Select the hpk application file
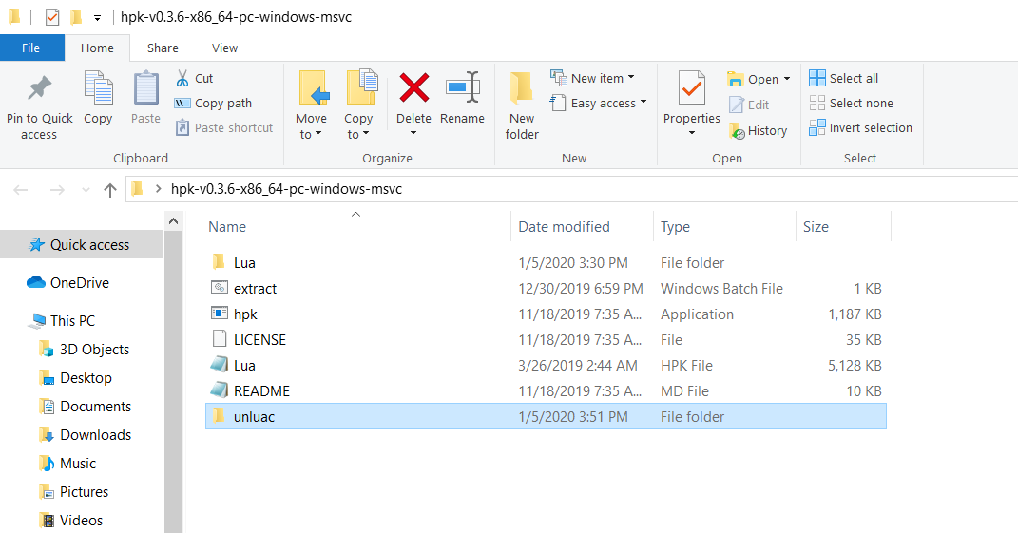Viewport: 1018px width, 533px height. tap(546, 314)
